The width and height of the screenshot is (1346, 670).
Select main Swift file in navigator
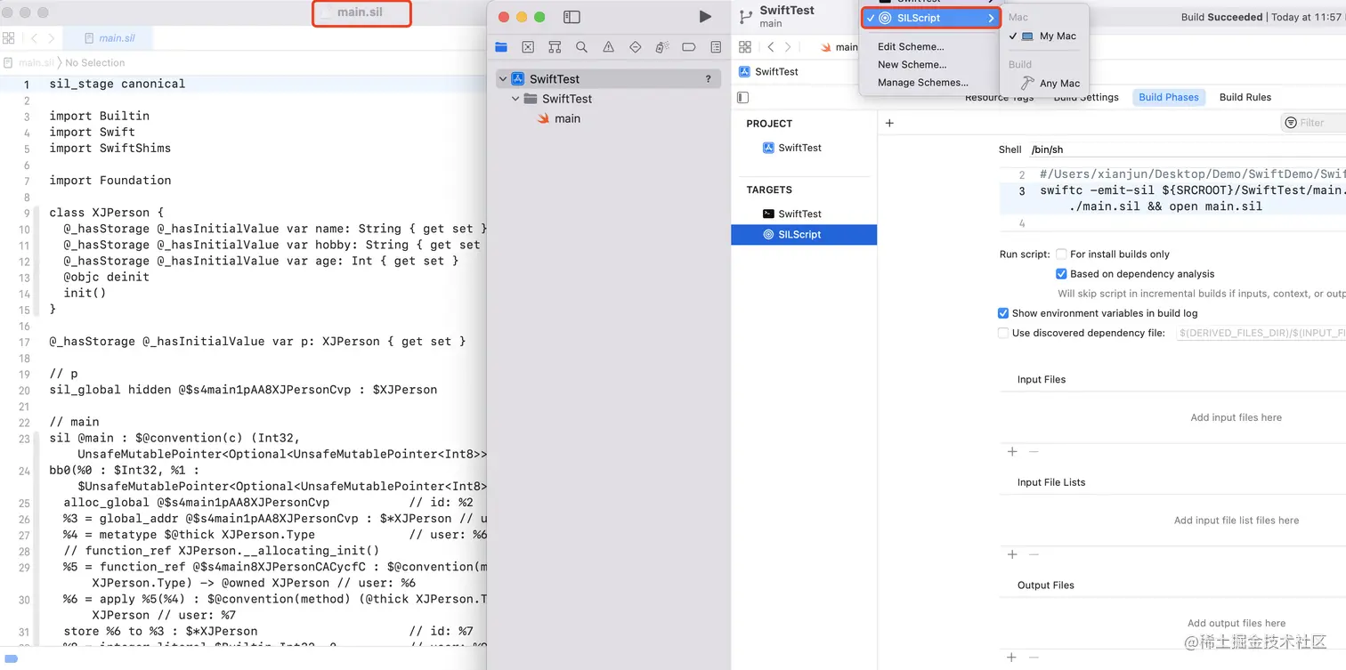[x=567, y=118]
